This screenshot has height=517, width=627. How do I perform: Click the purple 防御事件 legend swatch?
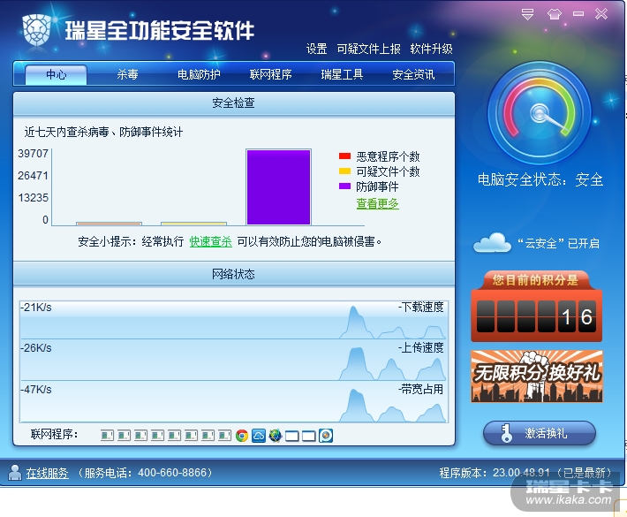tap(344, 186)
